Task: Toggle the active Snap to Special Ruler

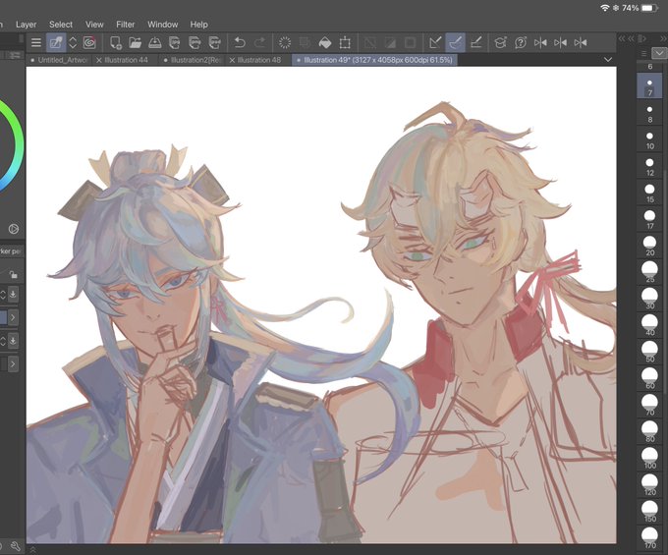Action: [x=455, y=42]
